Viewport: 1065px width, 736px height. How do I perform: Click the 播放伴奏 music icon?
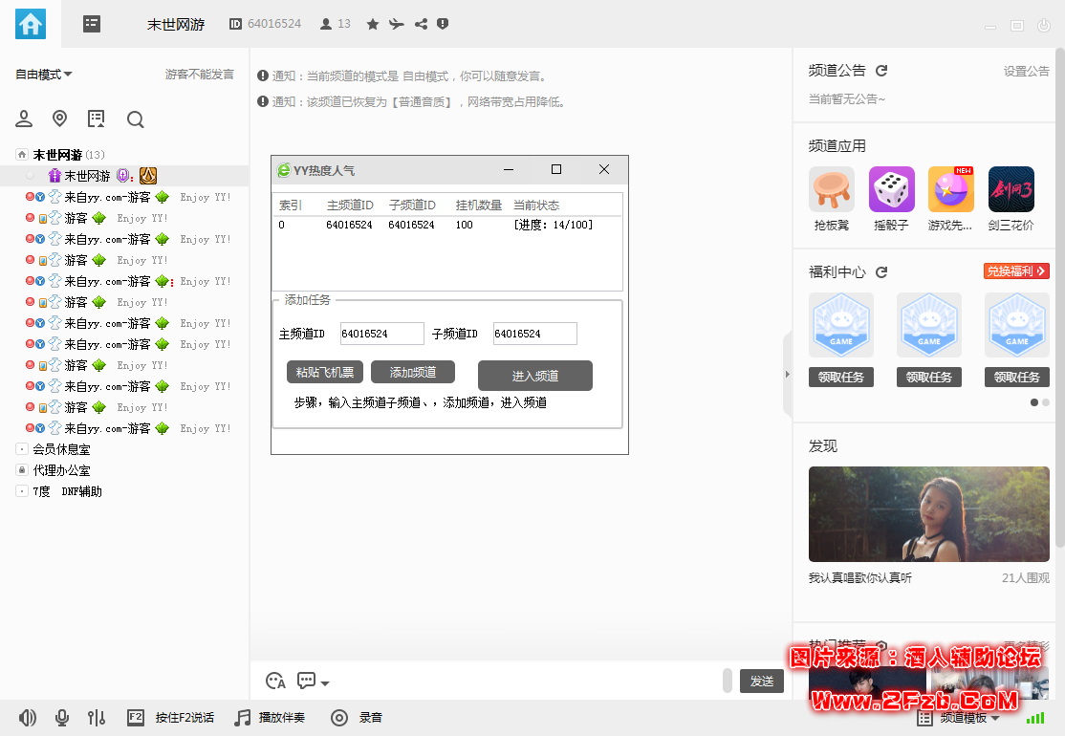tap(243, 718)
